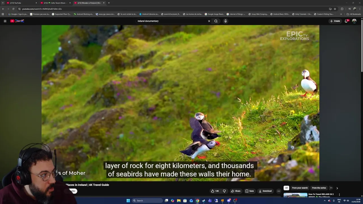The width and height of the screenshot is (363, 204).
Task: Open more actions ellipsis under video
Action: point(278,191)
